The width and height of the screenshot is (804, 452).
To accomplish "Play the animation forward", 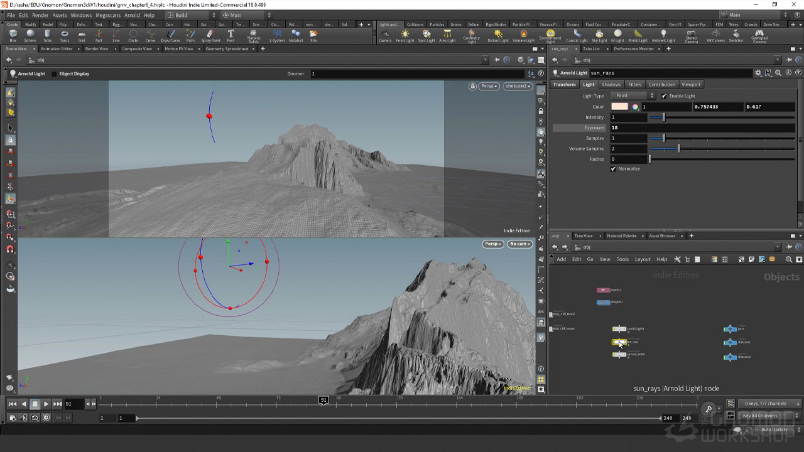I will (46, 404).
